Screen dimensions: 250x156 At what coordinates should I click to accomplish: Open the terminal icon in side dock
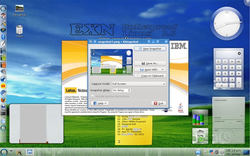click(3, 113)
